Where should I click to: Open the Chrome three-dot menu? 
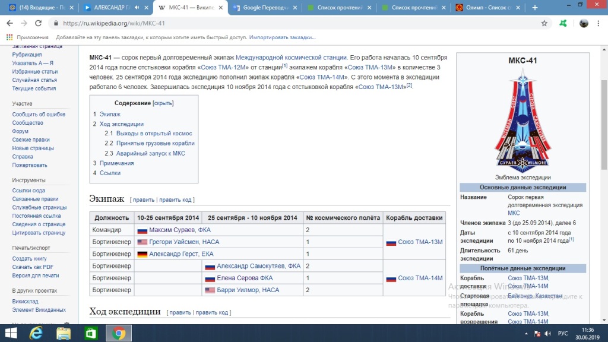tap(598, 23)
